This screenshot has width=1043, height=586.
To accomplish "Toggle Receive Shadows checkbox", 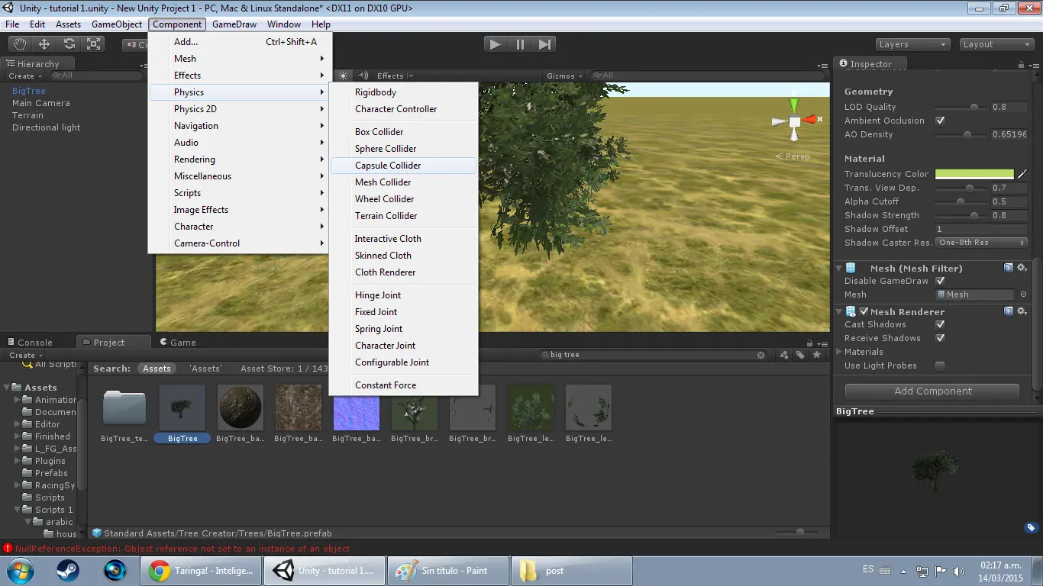I will [x=941, y=338].
